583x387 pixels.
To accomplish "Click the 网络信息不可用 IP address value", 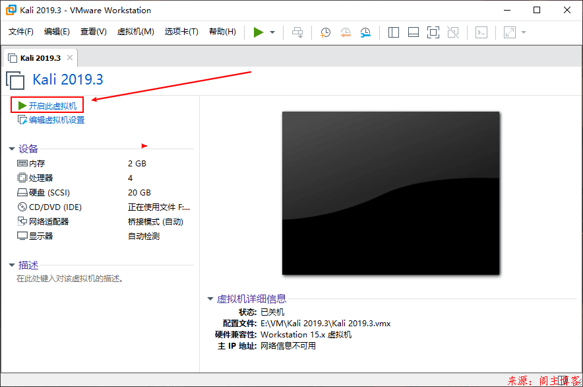I will 288,345.
